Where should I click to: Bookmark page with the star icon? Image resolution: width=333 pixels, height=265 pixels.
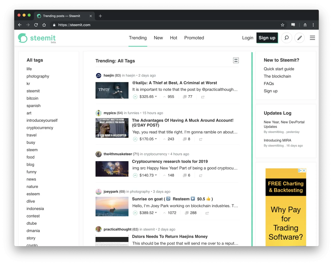tap(283, 25)
